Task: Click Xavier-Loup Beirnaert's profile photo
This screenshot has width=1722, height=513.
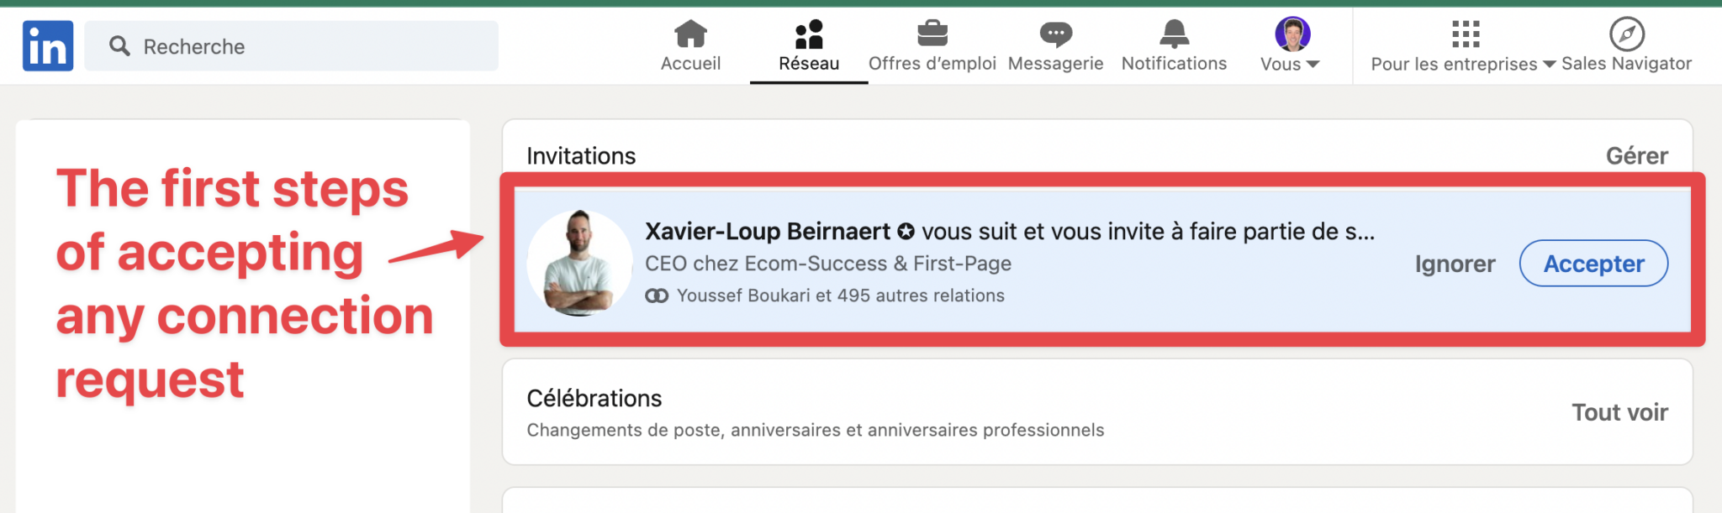Action: coord(579,263)
